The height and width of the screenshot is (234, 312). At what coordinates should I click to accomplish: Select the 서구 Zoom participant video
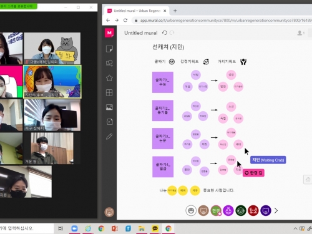52,115
